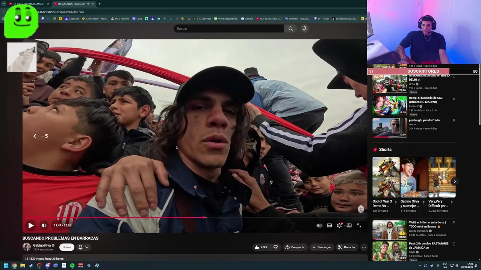Open the GabinoSilva channel name link
Screen dimensions: 481x270
coord(42,245)
